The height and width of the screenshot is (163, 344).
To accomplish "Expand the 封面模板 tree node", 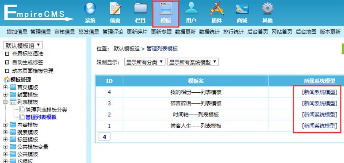I will click(5, 95).
